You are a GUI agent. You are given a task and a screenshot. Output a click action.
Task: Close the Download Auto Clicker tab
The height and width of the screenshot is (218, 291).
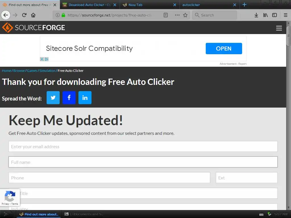(115, 5)
